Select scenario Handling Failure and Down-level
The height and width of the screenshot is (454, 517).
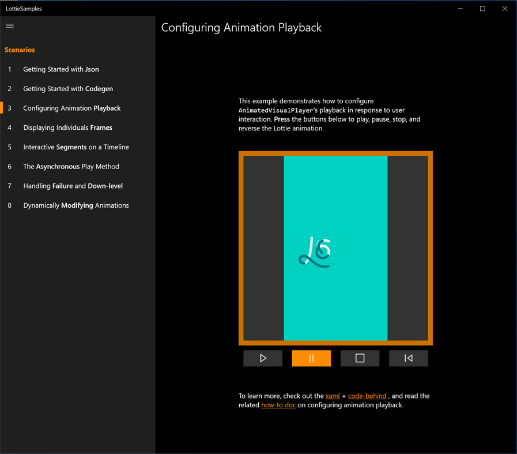click(72, 186)
